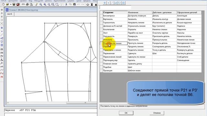Screen dimensions: 207x116
Task: Select 'Параллель к линии' operator
Action: tap(115, 50)
